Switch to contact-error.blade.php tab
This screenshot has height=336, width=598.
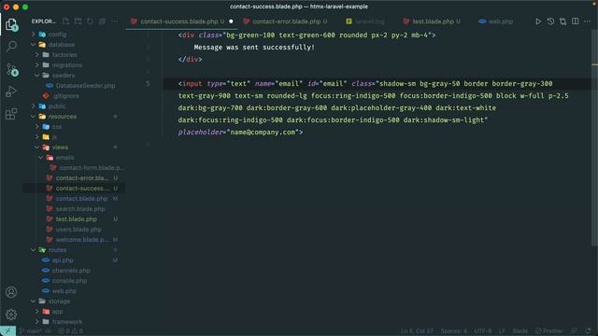click(286, 21)
